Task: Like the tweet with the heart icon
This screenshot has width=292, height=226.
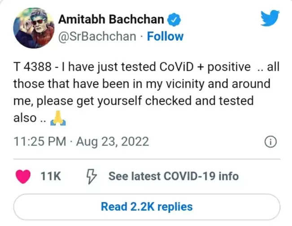Action: click(23, 176)
